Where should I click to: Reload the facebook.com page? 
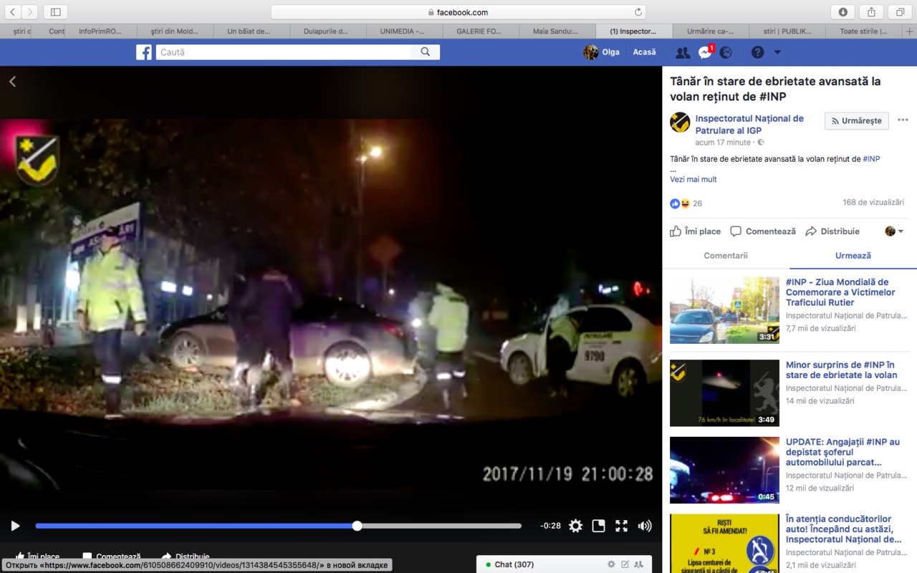pyautogui.click(x=638, y=12)
